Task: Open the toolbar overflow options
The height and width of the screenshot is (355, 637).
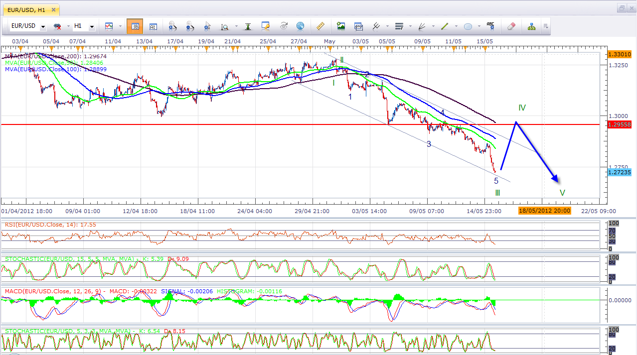Action: coord(546,26)
